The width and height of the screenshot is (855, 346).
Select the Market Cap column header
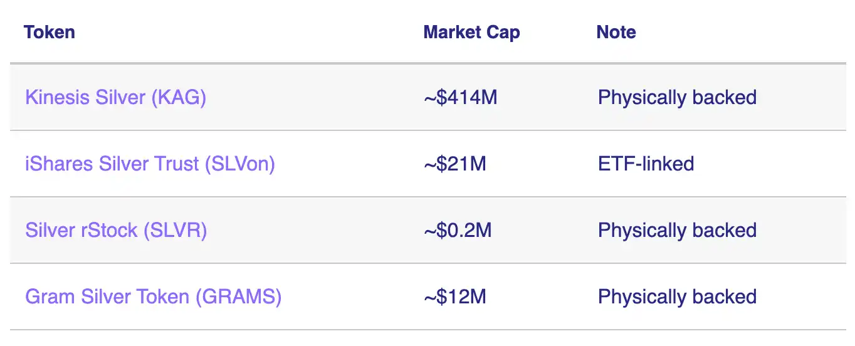[471, 33]
